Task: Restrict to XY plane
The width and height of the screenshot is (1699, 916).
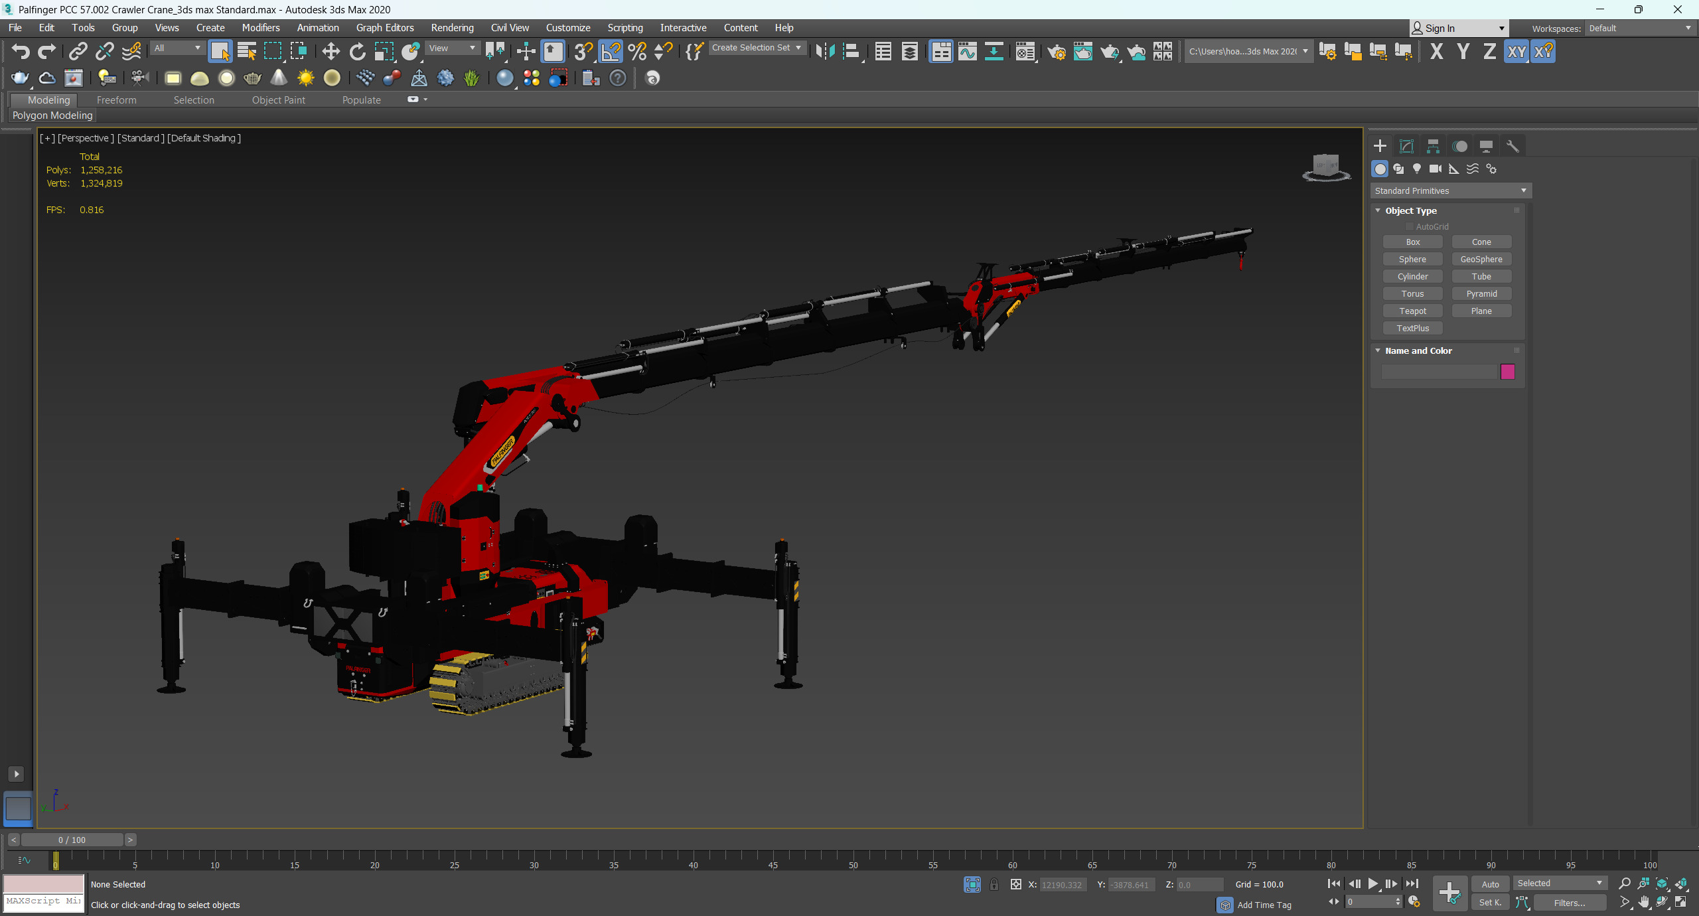Action: [1516, 51]
